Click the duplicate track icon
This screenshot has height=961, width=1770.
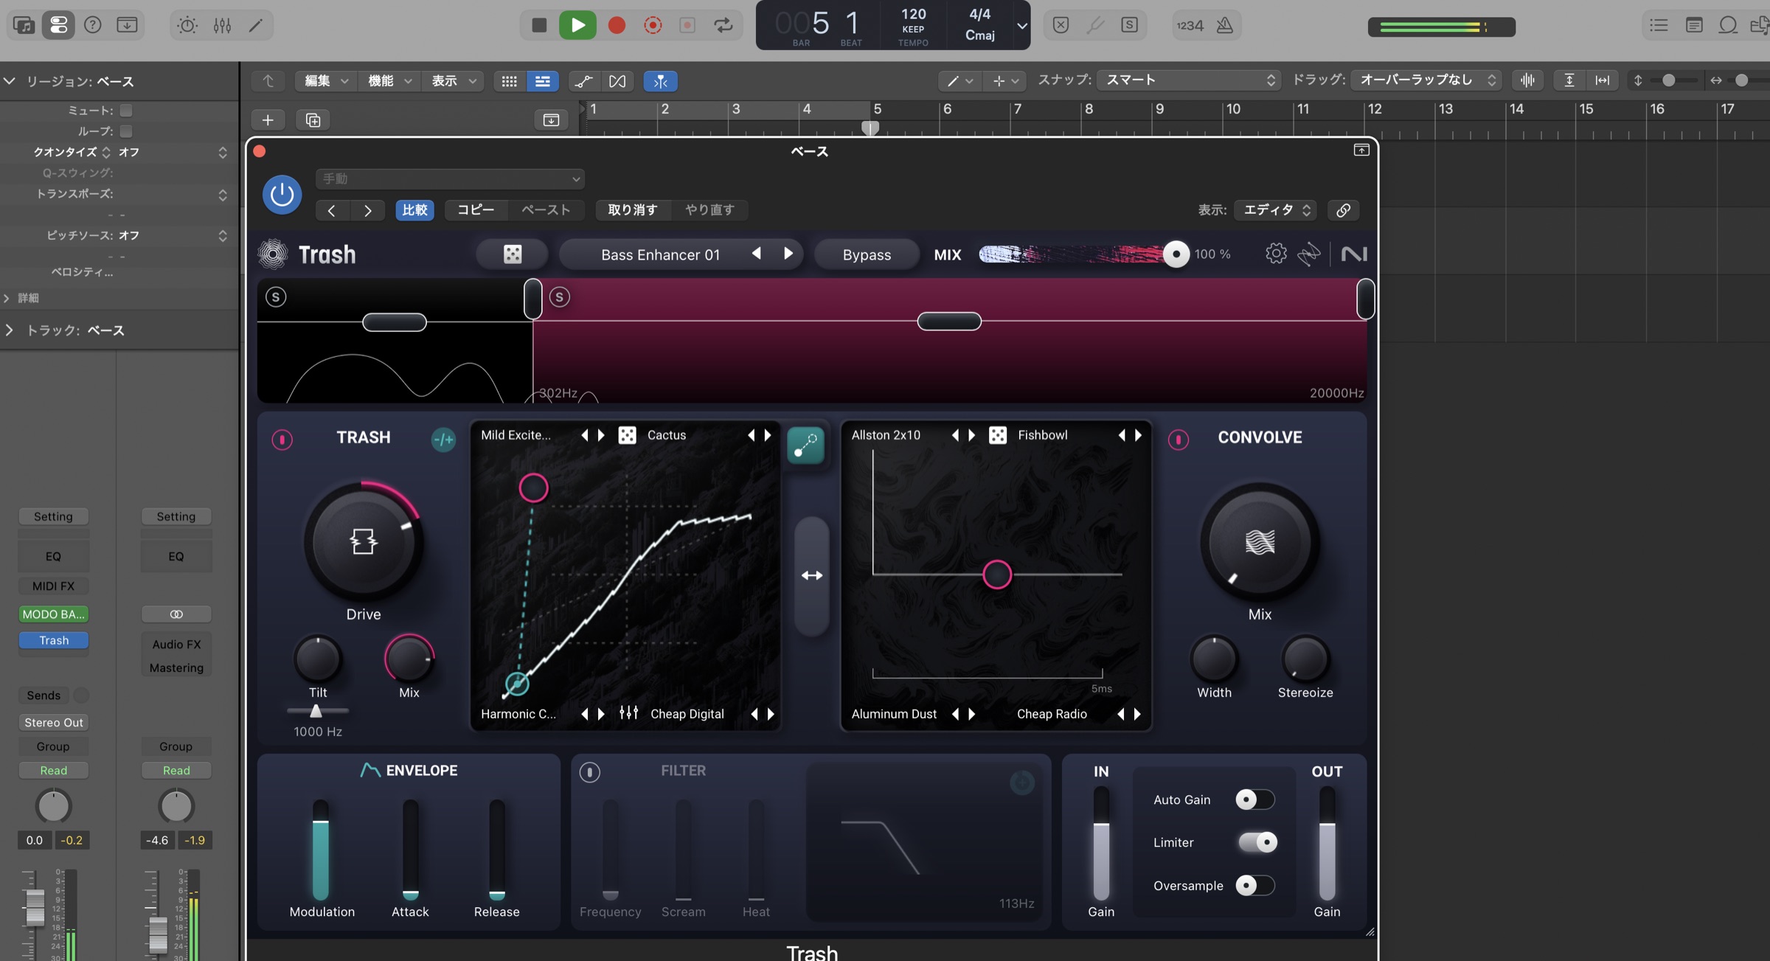click(x=313, y=119)
